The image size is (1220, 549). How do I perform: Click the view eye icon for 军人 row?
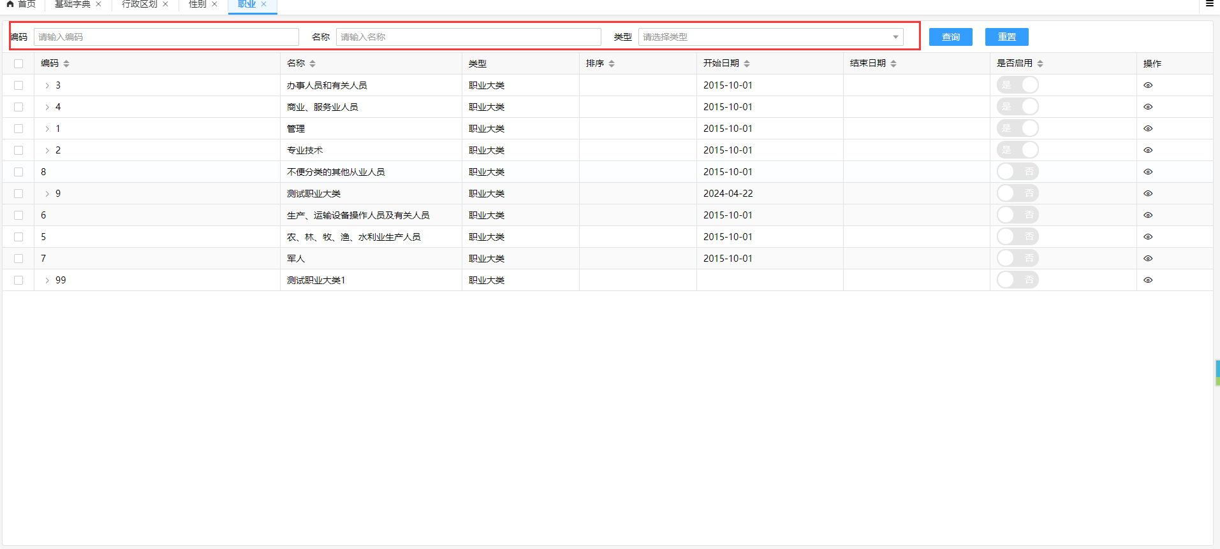(x=1147, y=259)
